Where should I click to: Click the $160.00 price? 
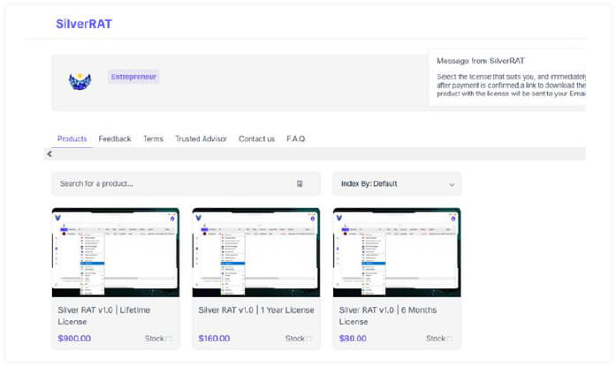point(214,338)
